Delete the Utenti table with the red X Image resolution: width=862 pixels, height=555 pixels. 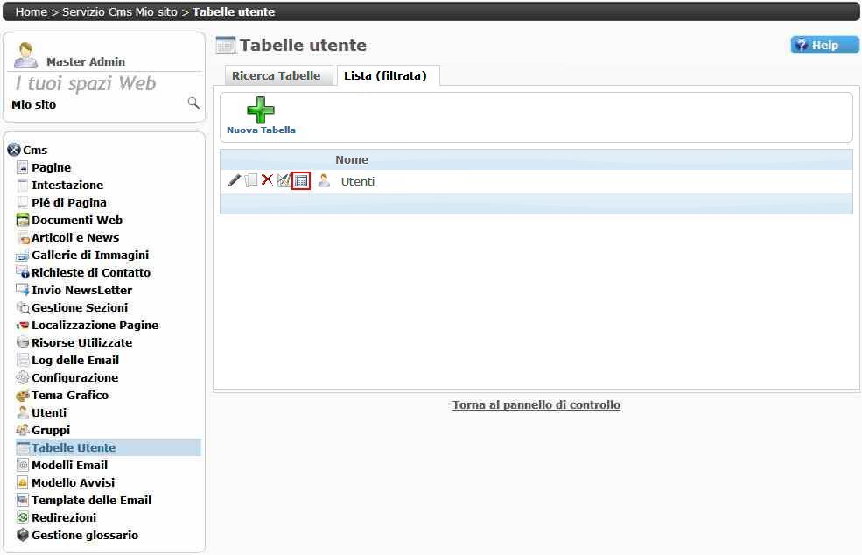pyautogui.click(x=267, y=180)
